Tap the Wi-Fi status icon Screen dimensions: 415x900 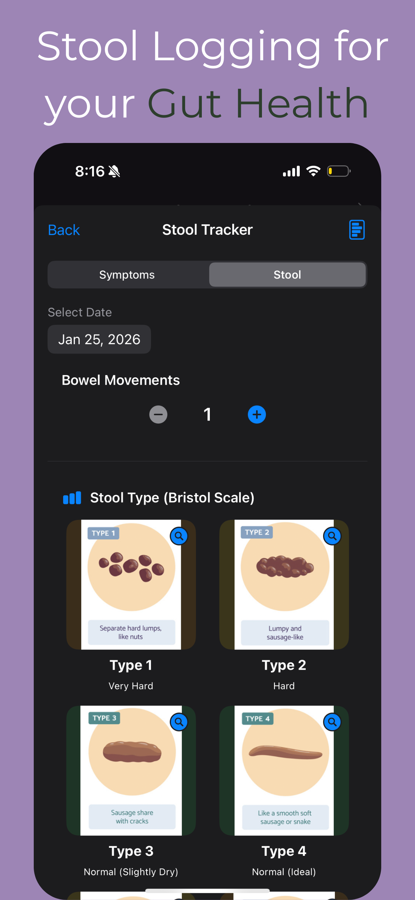[x=313, y=171]
